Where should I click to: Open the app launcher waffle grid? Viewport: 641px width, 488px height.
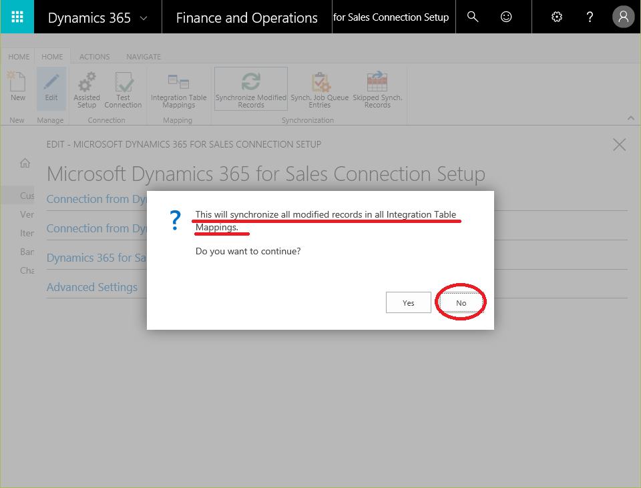[x=17, y=17]
